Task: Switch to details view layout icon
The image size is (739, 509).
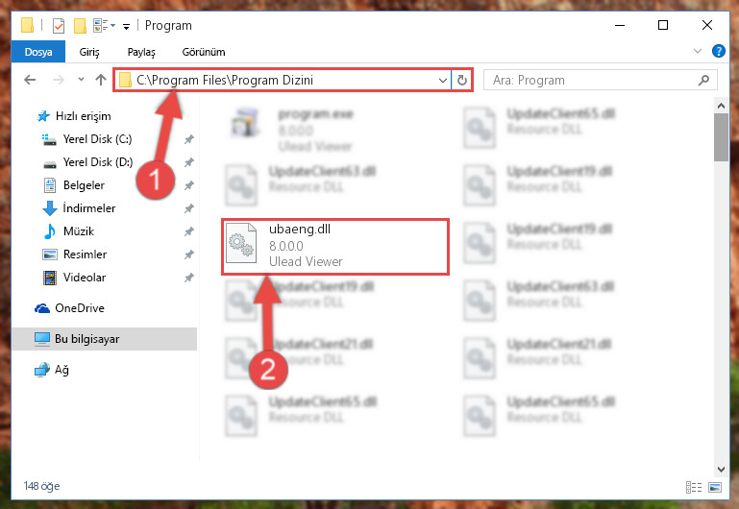Action: tap(693, 487)
